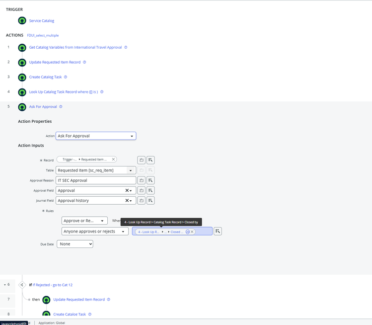Open data pill picker for Journal Field
This screenshot has height=325, width=372.
pyautogui.click(x=150, y=201)
